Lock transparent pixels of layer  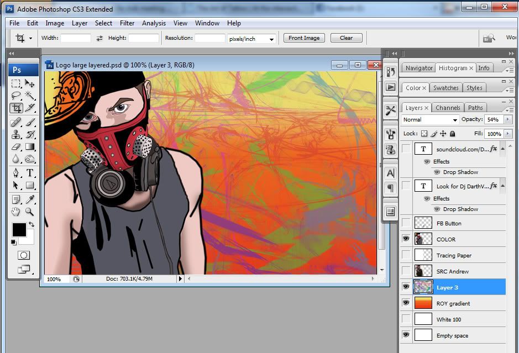click(424, 134)
